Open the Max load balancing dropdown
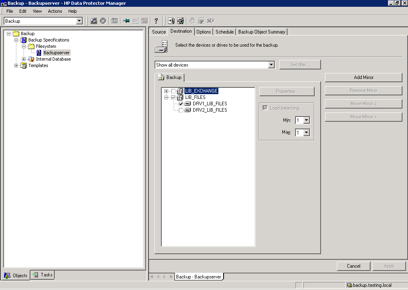The height and width of the screenshot is (290, 408). click(x=306, y=132)
